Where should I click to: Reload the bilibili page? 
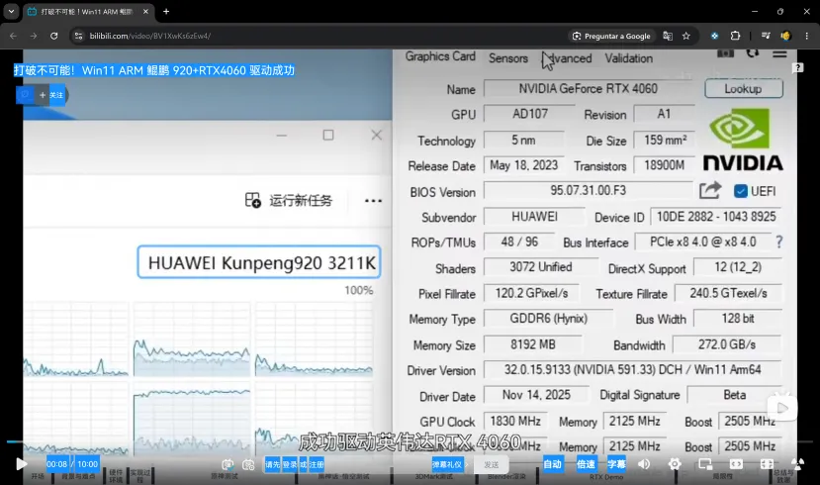point(53,36)
